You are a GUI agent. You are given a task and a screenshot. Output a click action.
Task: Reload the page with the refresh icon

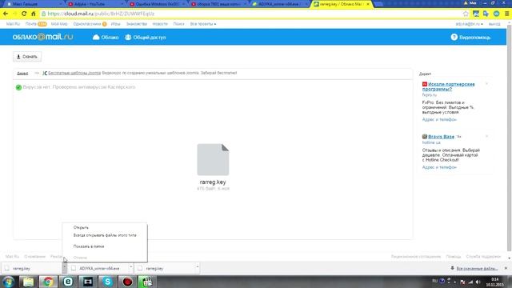(24, 14)
